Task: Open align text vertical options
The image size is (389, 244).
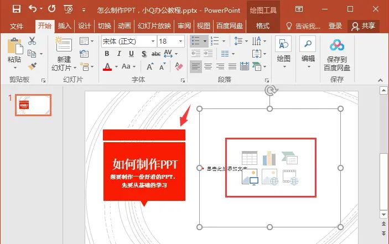Action: (x=259, y=54)
